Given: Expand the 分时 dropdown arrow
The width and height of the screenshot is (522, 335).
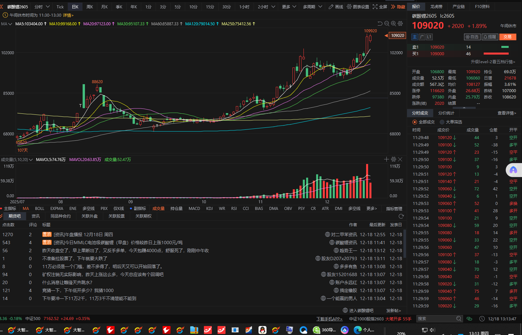Looking at the screenshot, I should pos(48,7).
